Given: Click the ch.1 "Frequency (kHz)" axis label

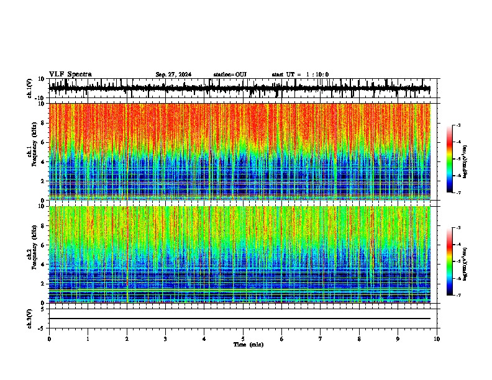Looking at the screenshot, I should click(34, 145).
